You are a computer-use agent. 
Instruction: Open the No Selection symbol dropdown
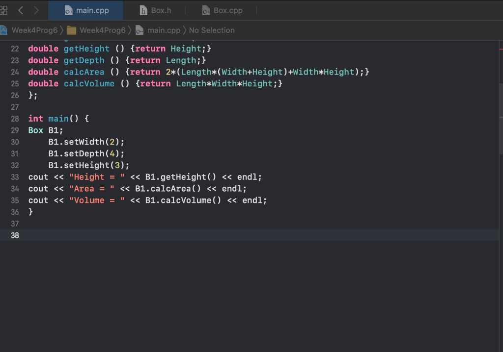tap(212, 30)
